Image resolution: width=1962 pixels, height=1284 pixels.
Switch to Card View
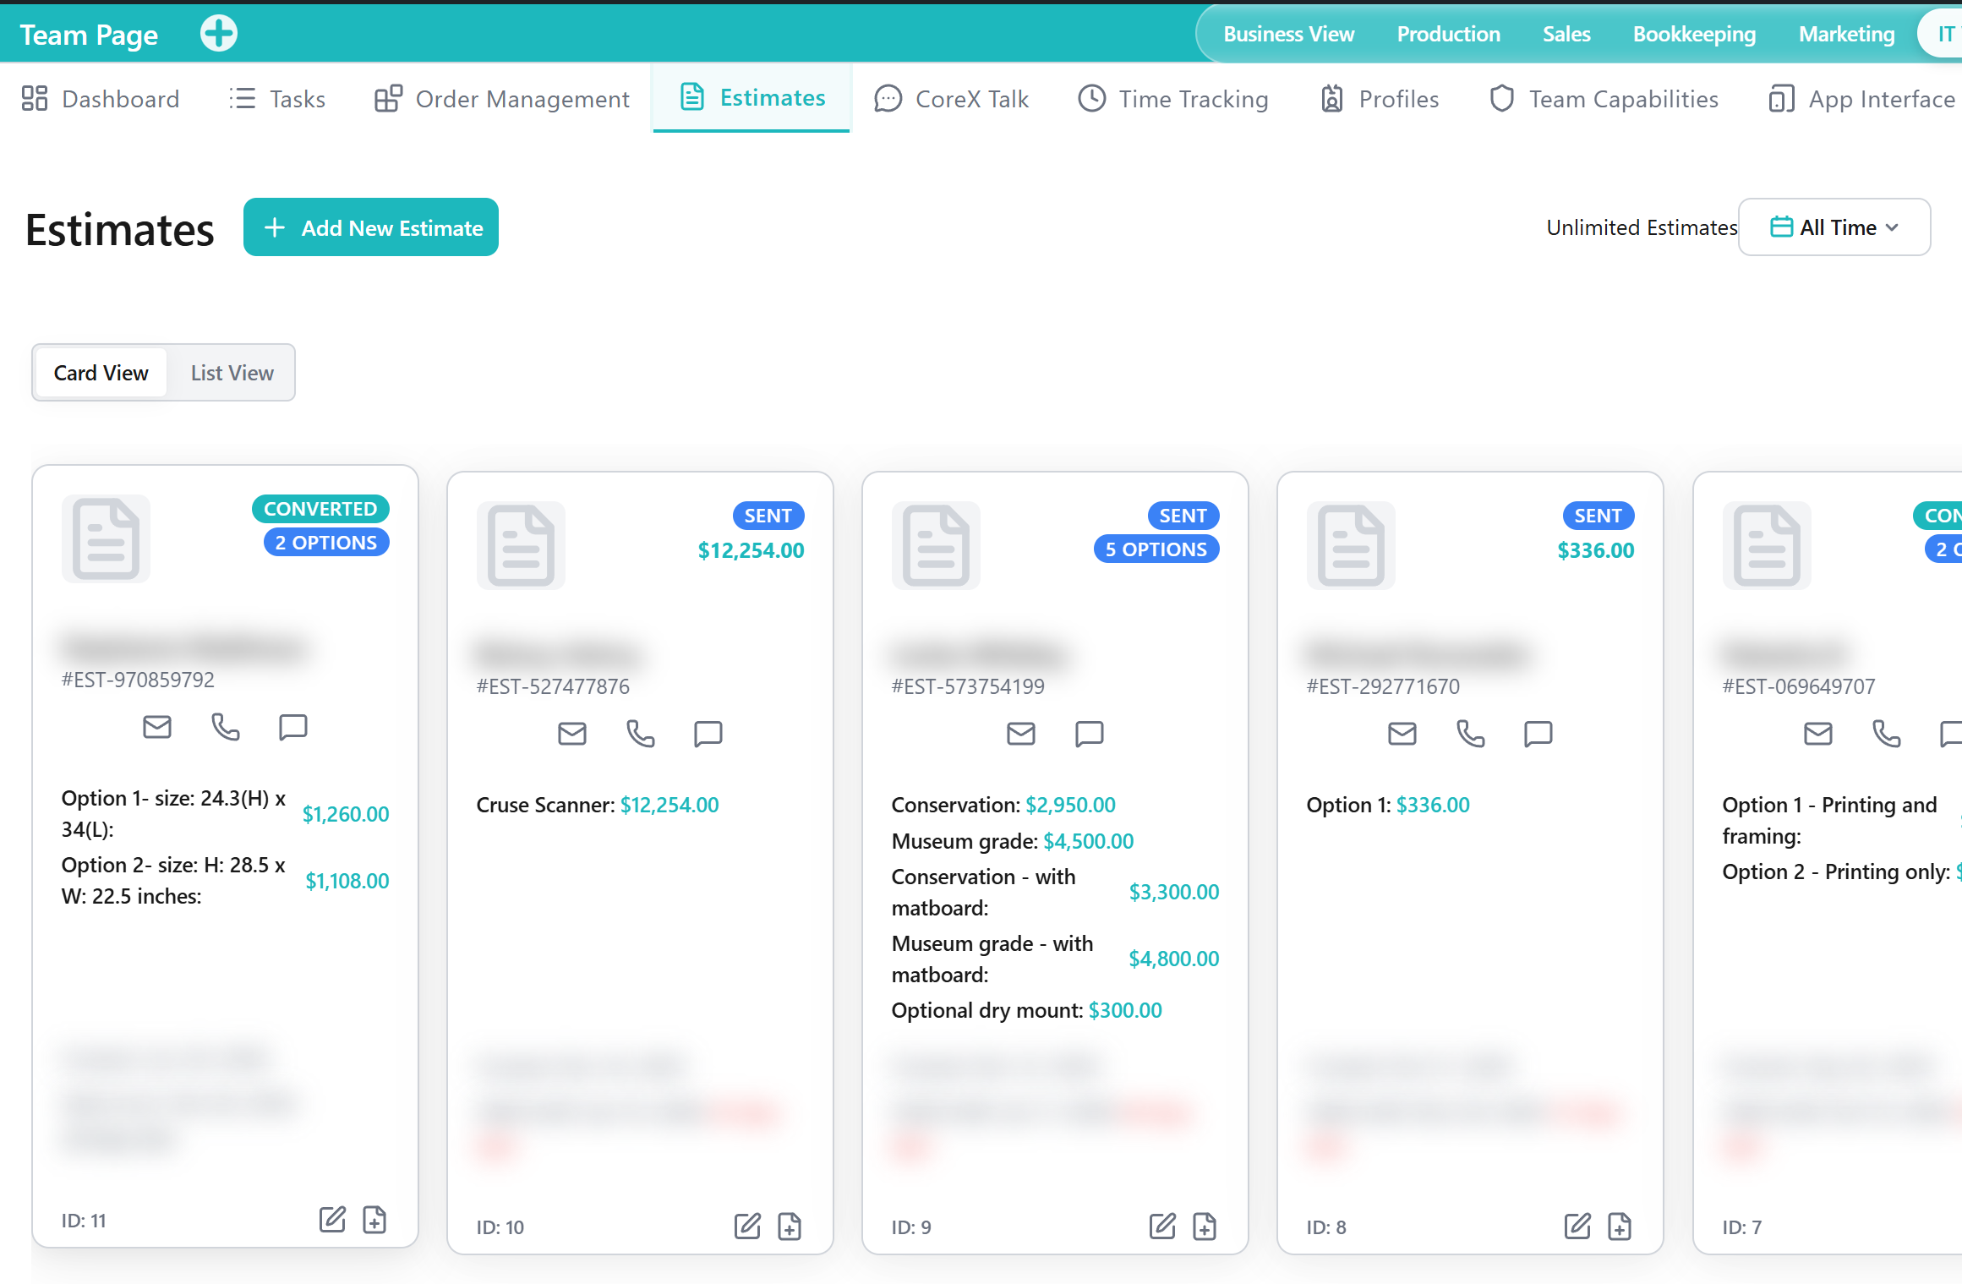click(x=101, y=373)
